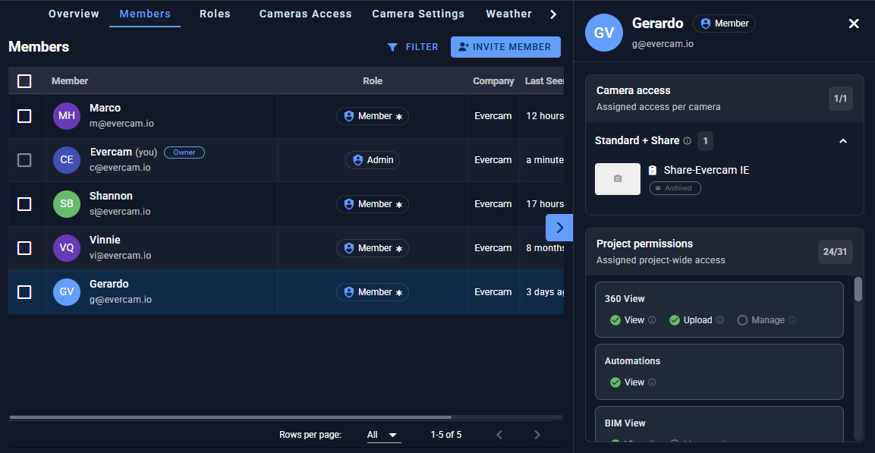Open the Camera Settings tab
This screenshot has width=875, height=453.
(x=418, y=14)
